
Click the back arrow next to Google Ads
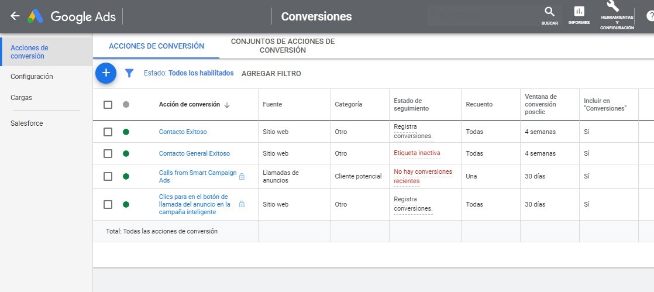(x=15, y=16)
